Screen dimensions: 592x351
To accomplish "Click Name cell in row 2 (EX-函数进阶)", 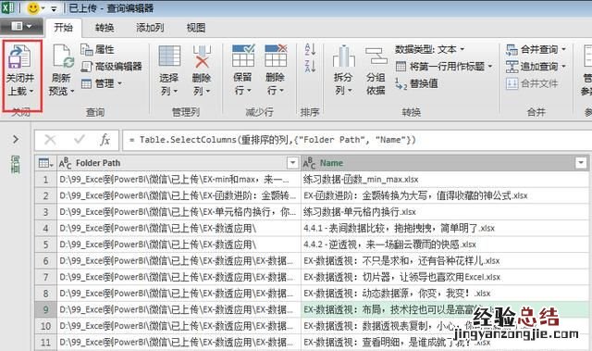I will pos(445,195).
